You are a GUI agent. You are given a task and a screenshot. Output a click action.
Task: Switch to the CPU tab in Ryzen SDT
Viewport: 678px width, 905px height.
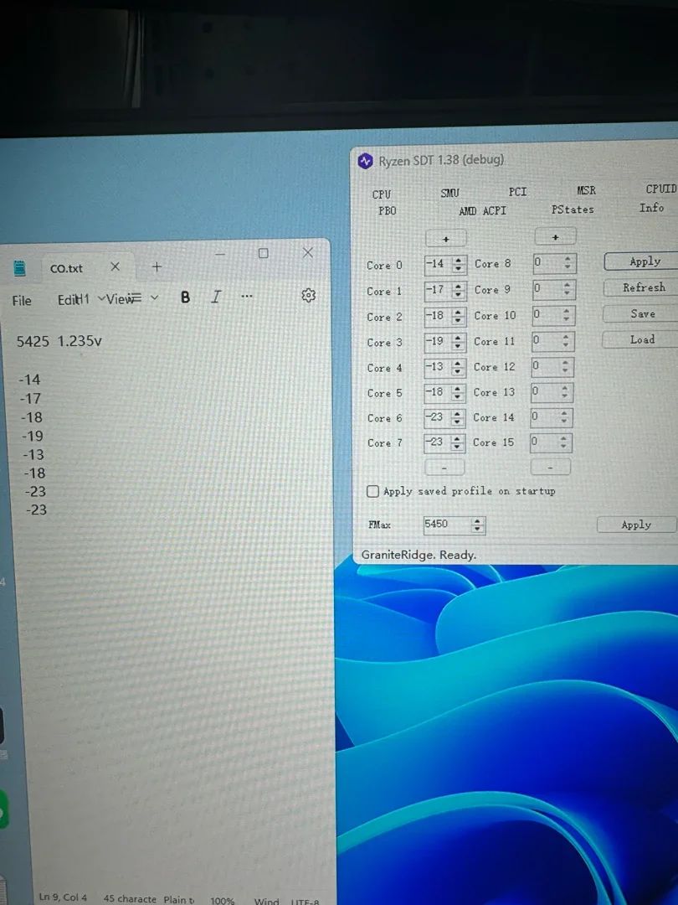tap(382, 194)
